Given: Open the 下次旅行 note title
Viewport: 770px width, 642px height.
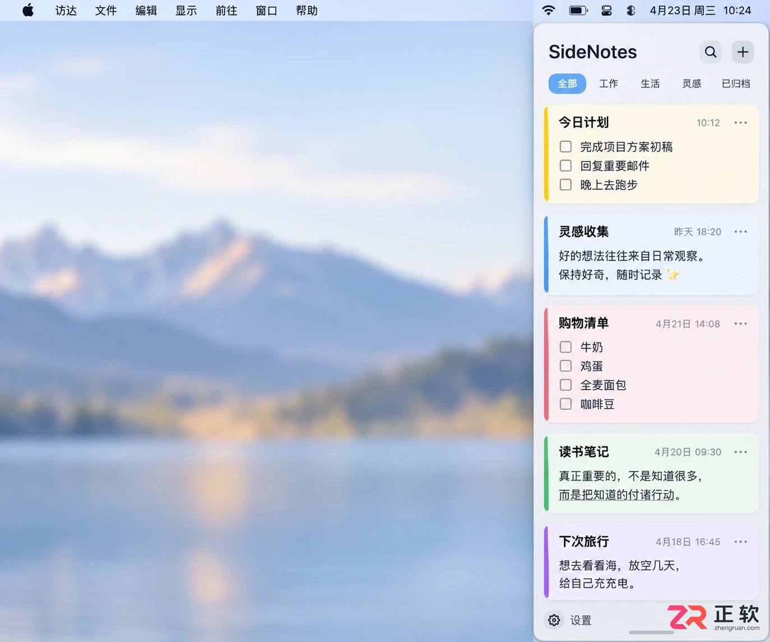Looking at the screenshot, I should click(583, 542).
